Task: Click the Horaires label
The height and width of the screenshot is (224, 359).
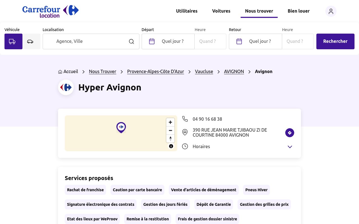Action: pyautogui.click(x=201, y=147)
